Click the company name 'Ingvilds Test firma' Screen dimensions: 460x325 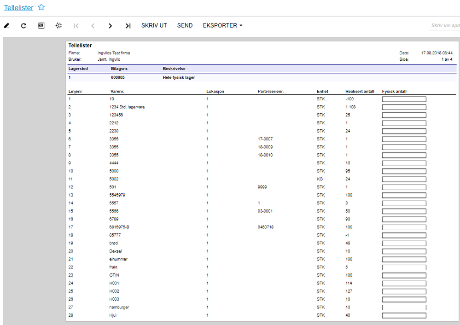tap(114, 53)
